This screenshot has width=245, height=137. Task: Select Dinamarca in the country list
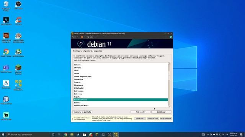[121, 85]
